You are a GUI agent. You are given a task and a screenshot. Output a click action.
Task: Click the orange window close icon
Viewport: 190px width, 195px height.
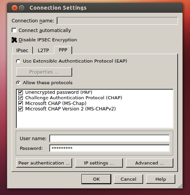tap(14, 8)
